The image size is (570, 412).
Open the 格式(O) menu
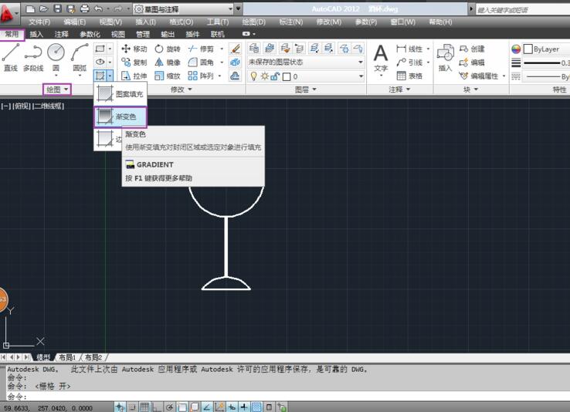click(x=181, y=22)
